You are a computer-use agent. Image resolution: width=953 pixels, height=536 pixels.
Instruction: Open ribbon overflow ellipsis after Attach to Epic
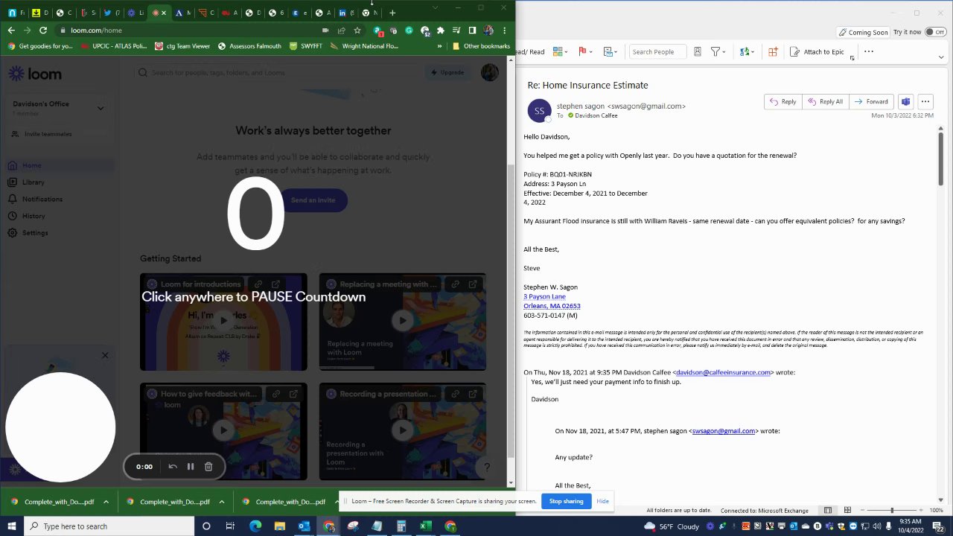869,52
